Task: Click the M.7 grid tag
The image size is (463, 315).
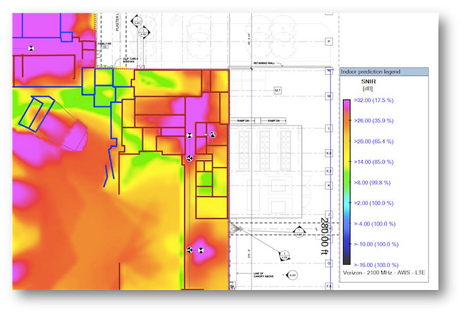Action: 278,90
